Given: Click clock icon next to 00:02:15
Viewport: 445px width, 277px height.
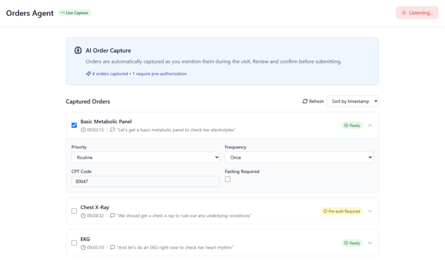Looking at the screenshot, I should 83,130.
